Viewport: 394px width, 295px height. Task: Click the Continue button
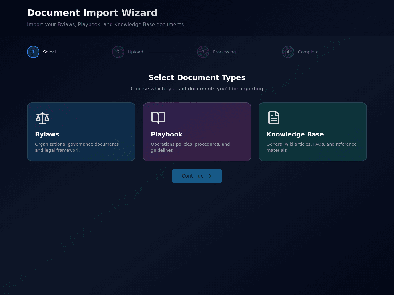pyautogui.click(x=197, y=176)
